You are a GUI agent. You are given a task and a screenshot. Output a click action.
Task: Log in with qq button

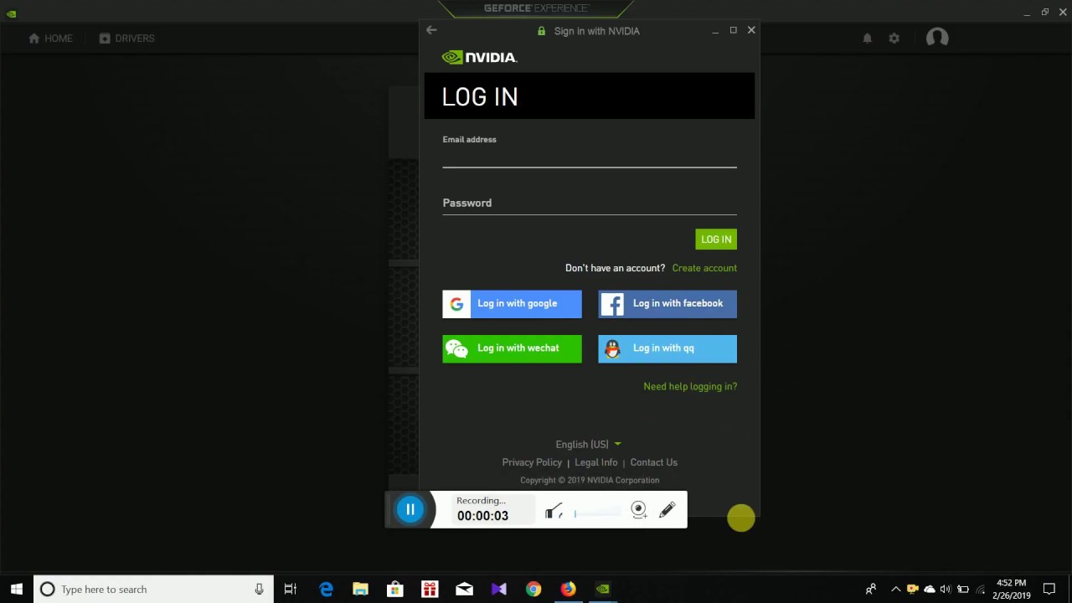tap(667, 349)
